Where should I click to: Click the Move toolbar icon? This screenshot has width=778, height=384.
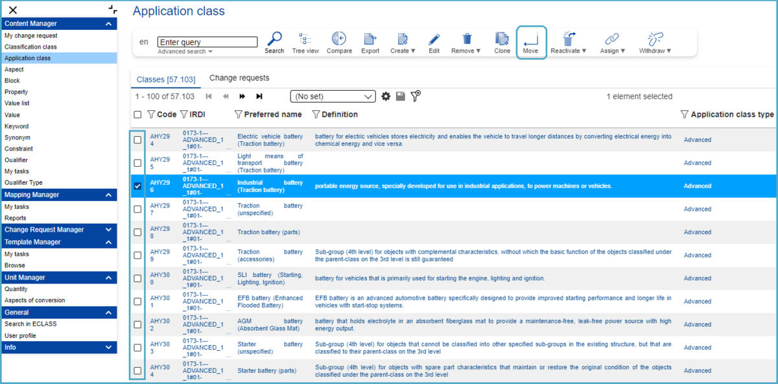(531, 40)
